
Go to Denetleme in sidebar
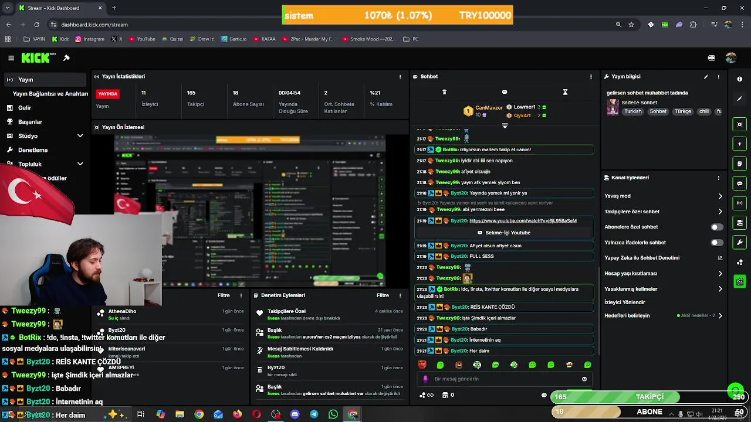click(33, 150)
